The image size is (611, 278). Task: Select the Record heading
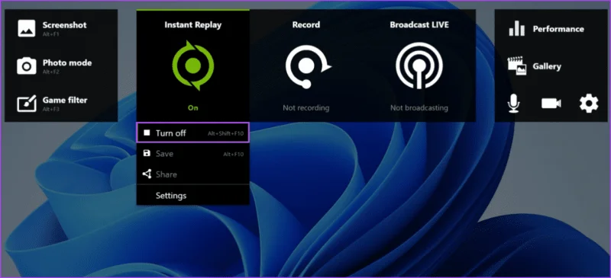[306, 25]
